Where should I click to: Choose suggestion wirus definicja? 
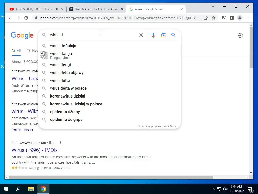coord(109,46)
